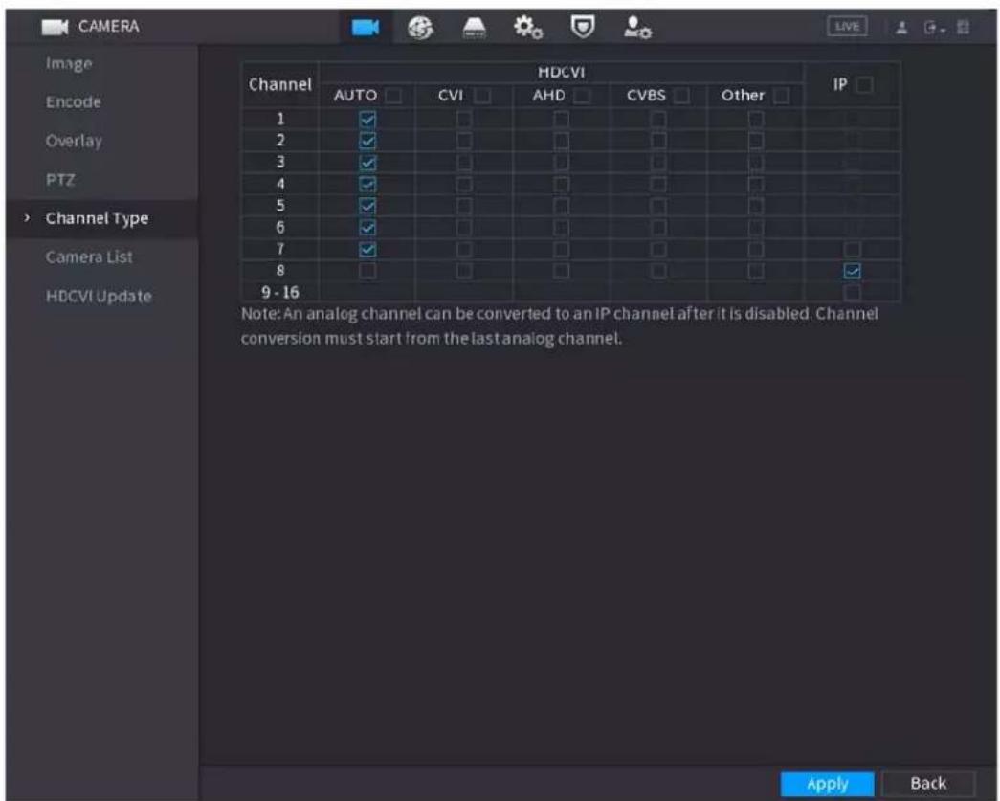
Task: Select Encode in sidebar
Action: (x=73, y=102)
